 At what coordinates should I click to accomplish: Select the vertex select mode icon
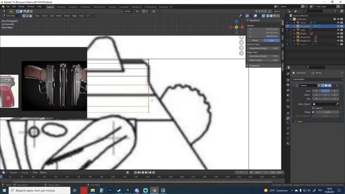coord(24,16)
